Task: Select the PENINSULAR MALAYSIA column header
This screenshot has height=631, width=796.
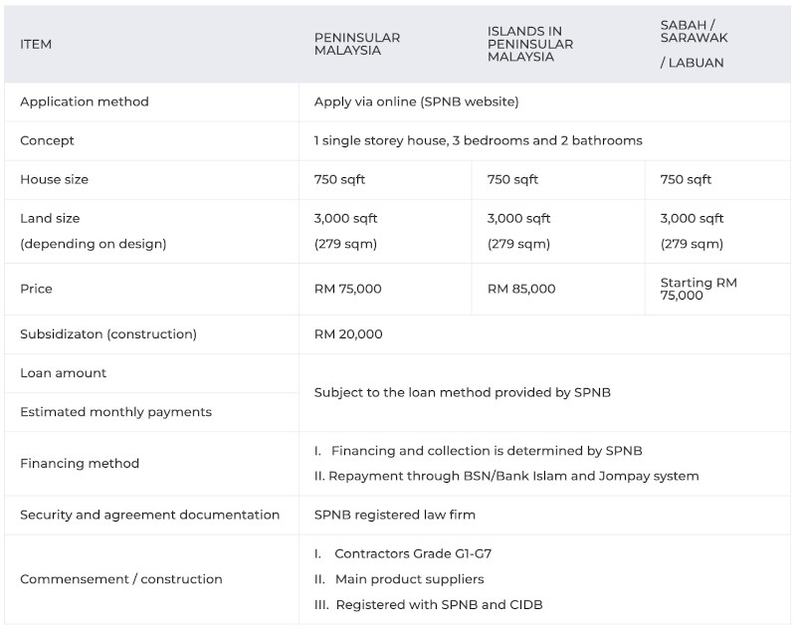Action: point(357,44)
